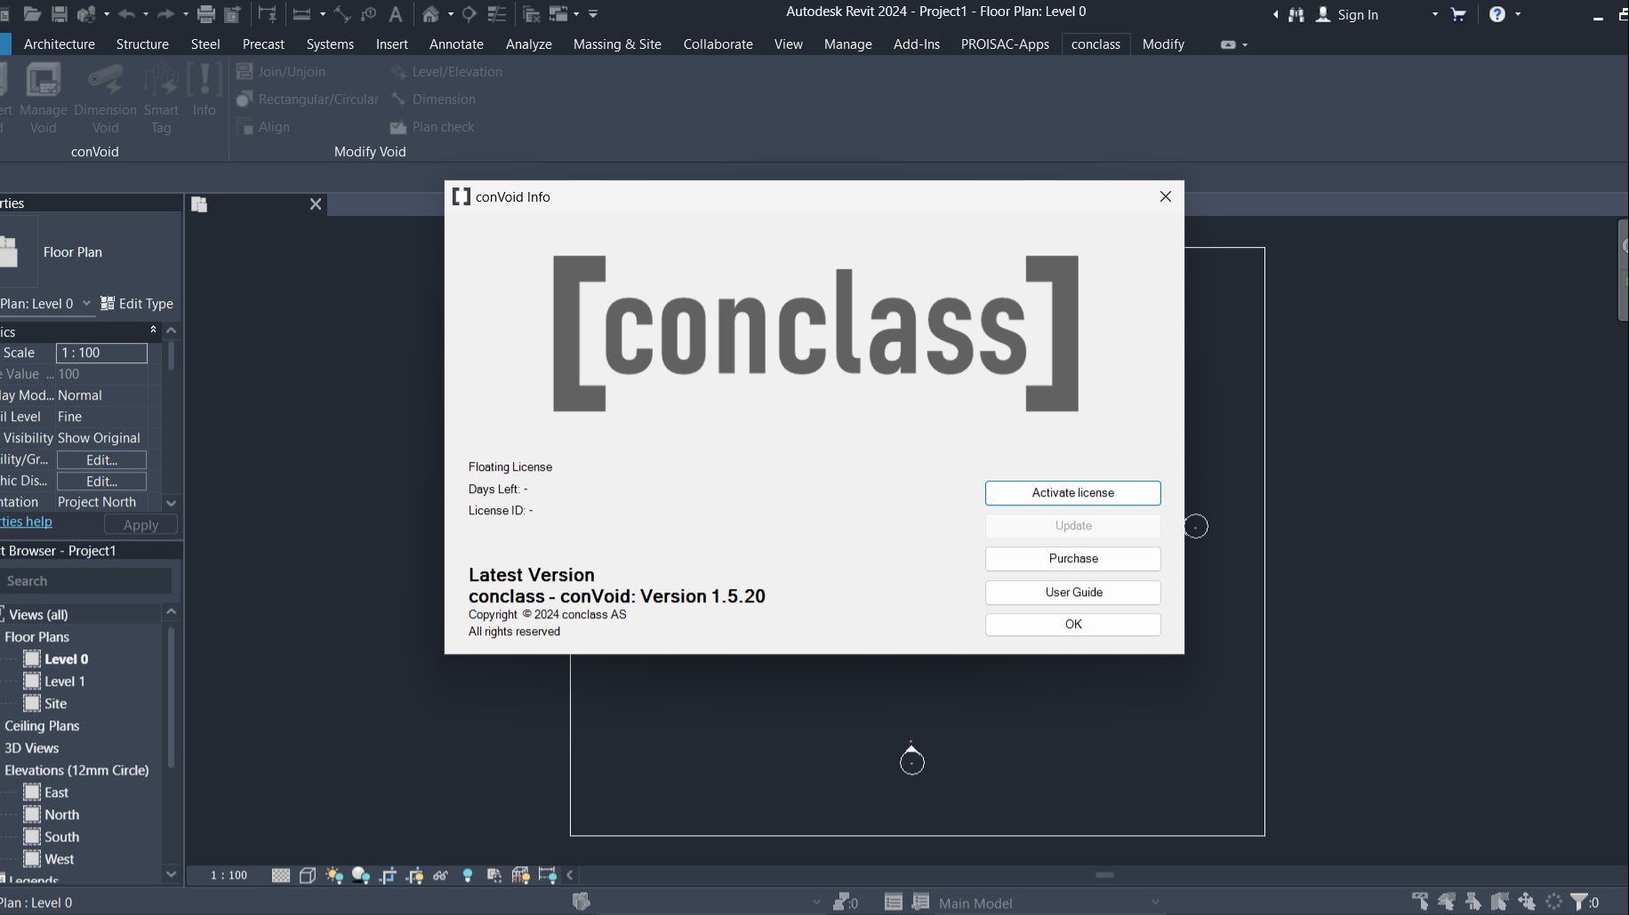Click the Edit Type button
The width and height of the screenshot is (1629, 915).
[137, 304]
